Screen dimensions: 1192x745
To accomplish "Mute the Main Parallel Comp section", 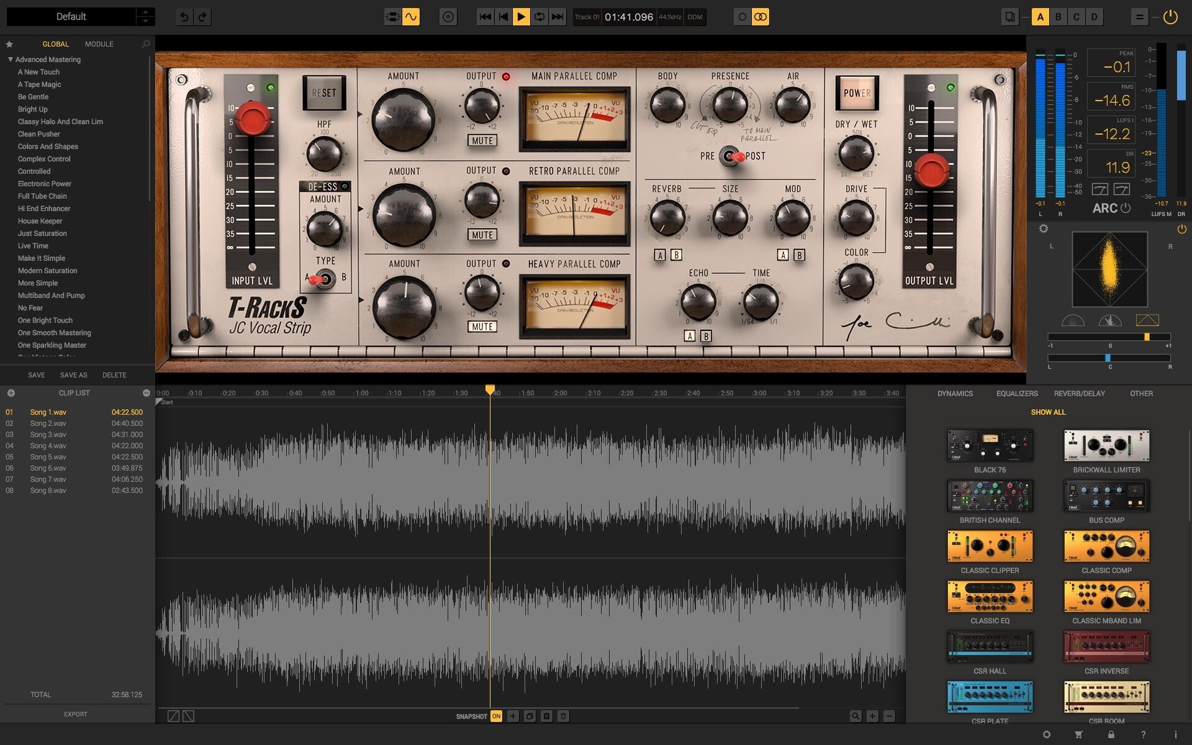I will coord(481,140).
